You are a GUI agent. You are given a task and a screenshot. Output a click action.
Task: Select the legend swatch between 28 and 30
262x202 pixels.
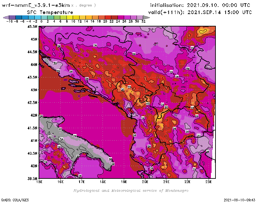134,17
